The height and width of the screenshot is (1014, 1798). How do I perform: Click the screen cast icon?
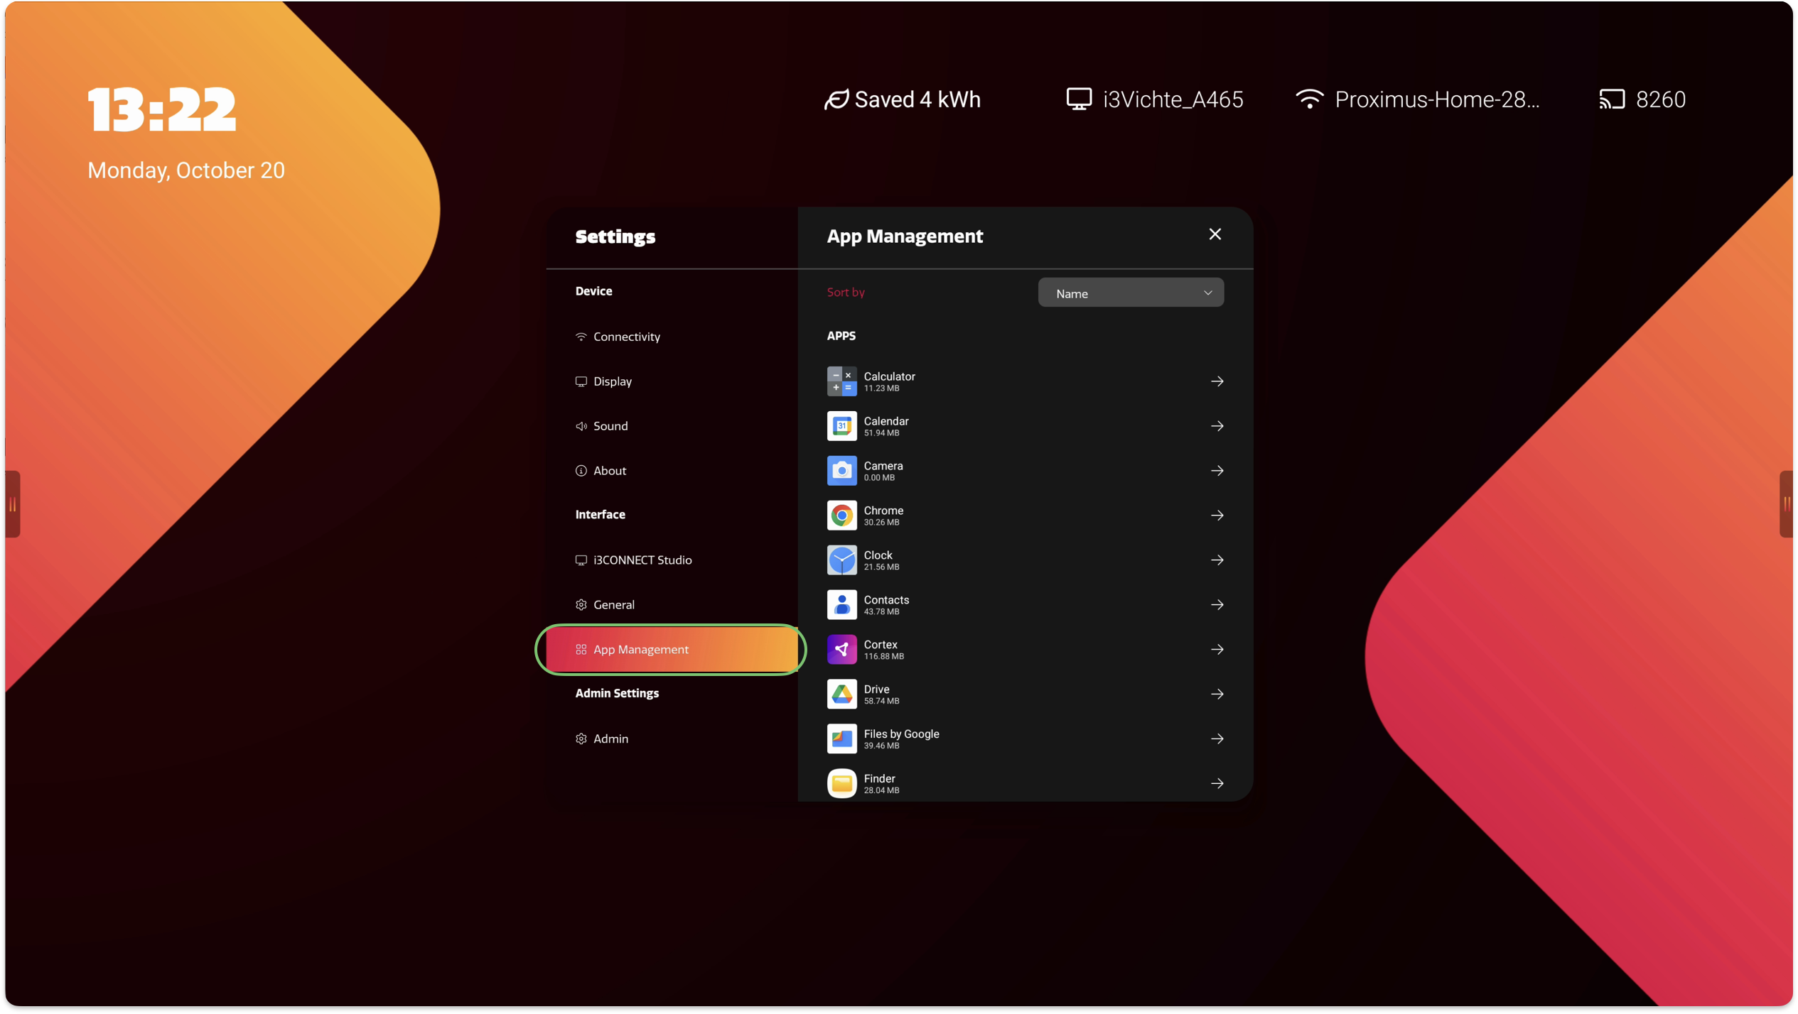point(1612,99)
